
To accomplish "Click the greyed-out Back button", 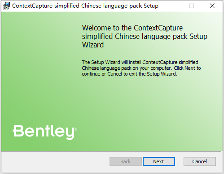I will (126, 161).
